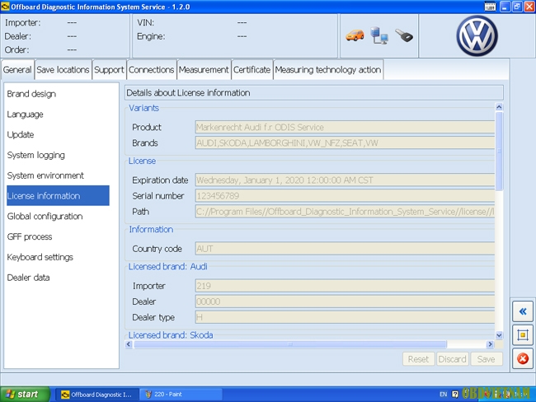Viewport: 536px width, 402px height.
Task: Click the Brands field
Action: 345,143
